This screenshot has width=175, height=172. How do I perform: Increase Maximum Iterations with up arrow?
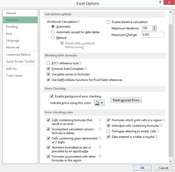click(154, 27)
